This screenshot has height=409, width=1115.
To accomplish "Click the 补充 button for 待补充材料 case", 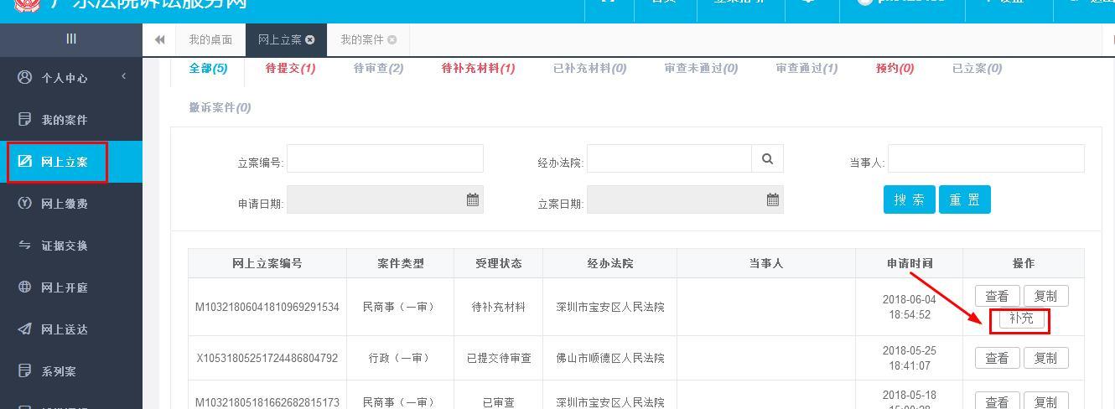I will [x=1021, y=319].
